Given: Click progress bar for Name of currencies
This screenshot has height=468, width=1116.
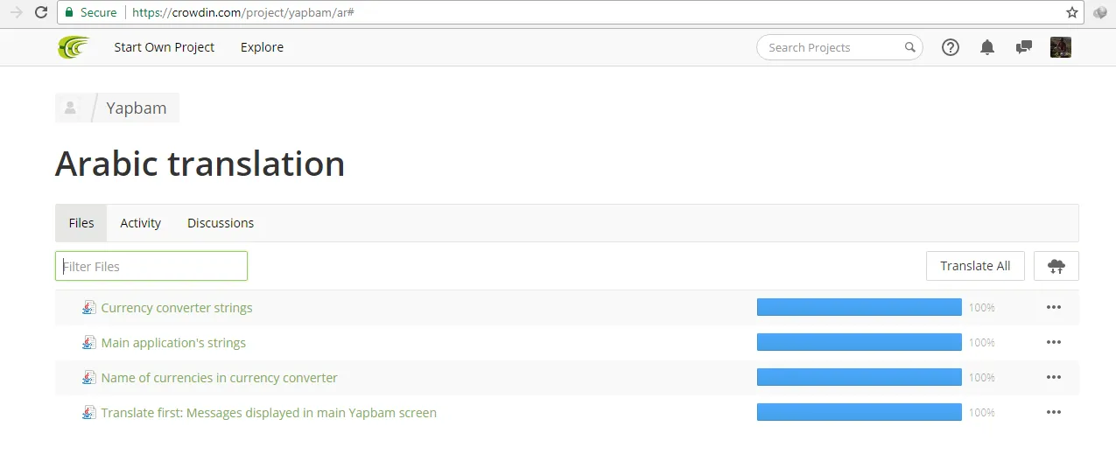Looking at the screenshot, I should point(859,377).
